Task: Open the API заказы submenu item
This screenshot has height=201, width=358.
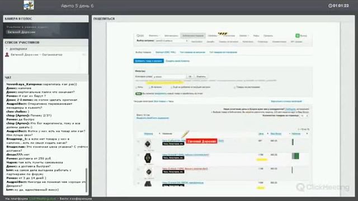Action: tap(296, 42)
